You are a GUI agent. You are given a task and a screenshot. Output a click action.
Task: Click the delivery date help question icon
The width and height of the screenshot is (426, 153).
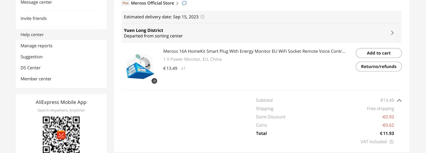tap(202, 17)
